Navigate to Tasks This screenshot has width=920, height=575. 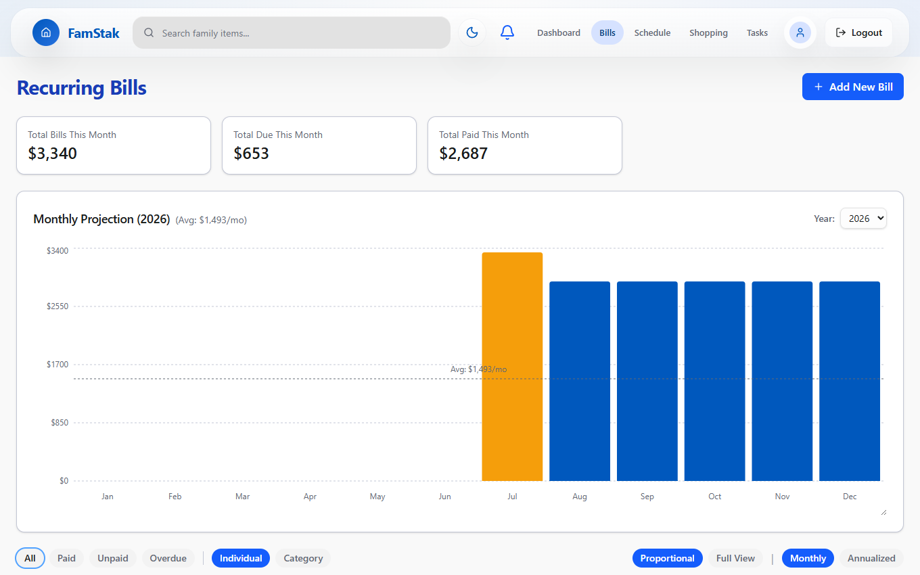tap(757, 32)
